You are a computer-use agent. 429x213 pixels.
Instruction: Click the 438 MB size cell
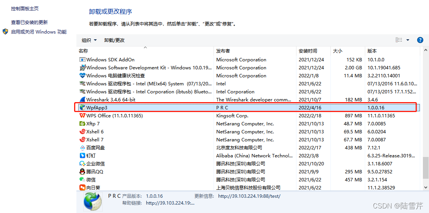[353, 147]
